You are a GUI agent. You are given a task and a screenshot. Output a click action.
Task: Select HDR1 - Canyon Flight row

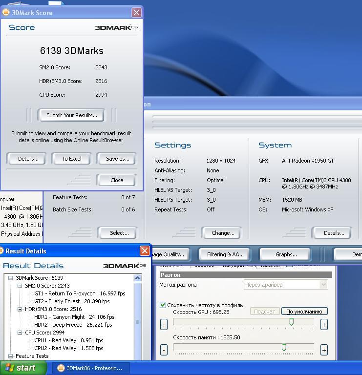coord(74,317)
